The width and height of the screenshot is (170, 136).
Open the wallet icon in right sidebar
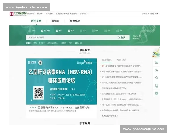pos(156,62)
